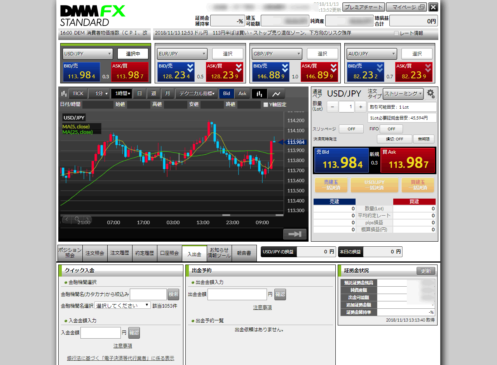
Task: Focus the 出金金額 input field
Action: point(237,294)
